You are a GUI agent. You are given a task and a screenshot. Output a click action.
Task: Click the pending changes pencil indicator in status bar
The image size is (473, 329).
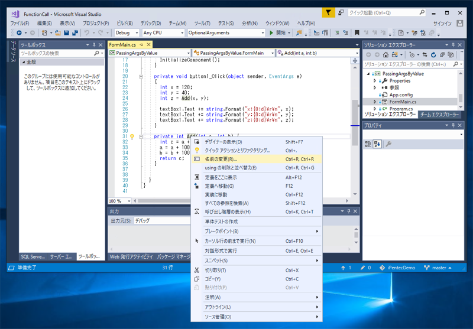(x=365, y=268)
